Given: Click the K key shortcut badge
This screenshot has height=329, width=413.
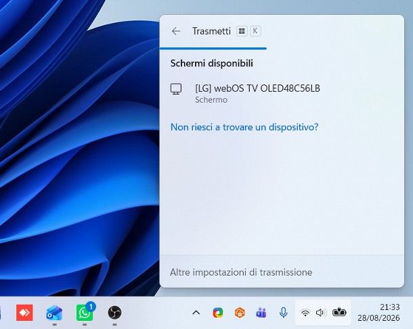Looking at the screenshot, I should pos(255,31).
